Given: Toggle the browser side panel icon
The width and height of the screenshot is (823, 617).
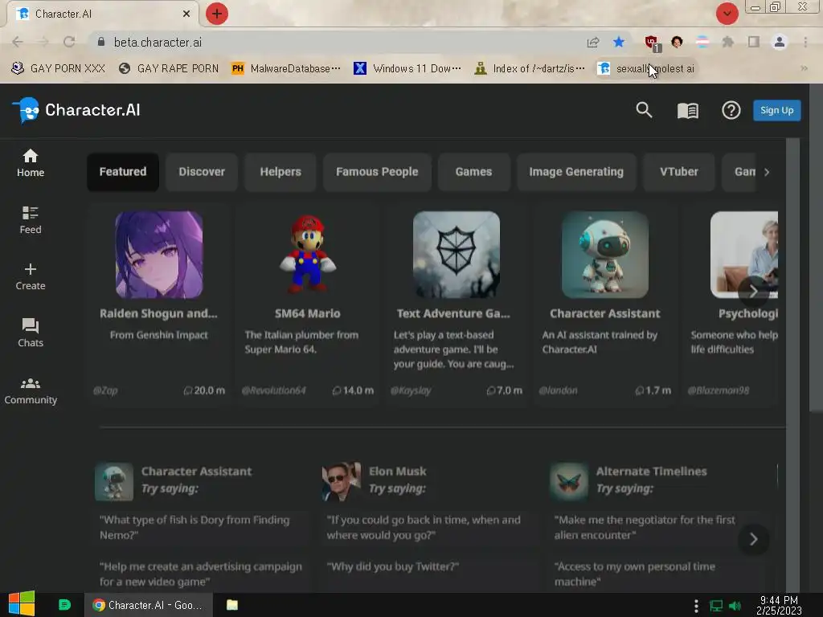Looking at the screenshot, I should 754,42.
